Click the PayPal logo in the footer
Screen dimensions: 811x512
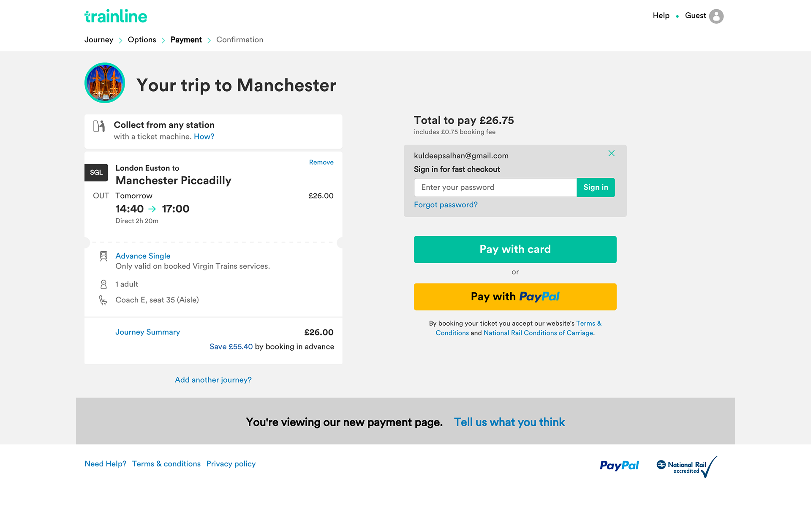click(619, 465)
